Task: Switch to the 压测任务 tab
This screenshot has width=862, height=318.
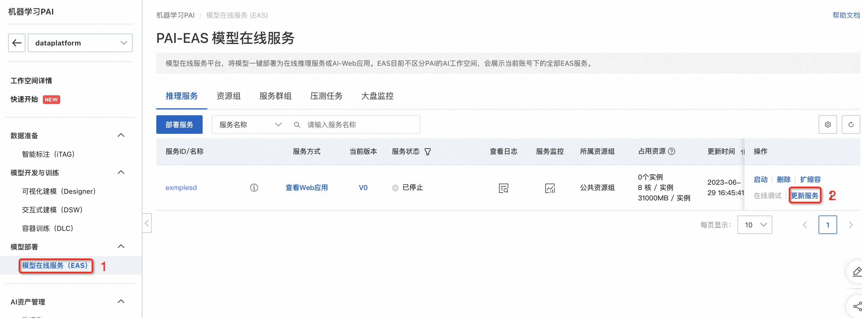Action: coord(326,96)
